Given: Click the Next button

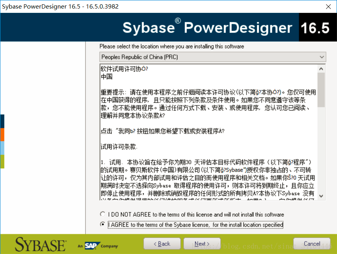Looking at the screenshot, I should (202, 244).
